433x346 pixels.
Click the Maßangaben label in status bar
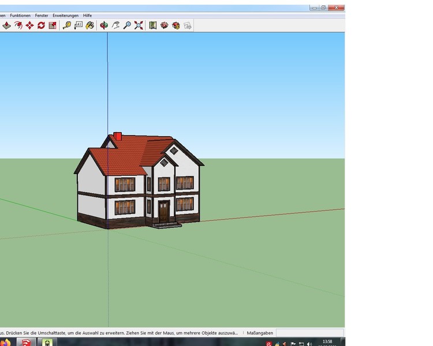[260, 333]
